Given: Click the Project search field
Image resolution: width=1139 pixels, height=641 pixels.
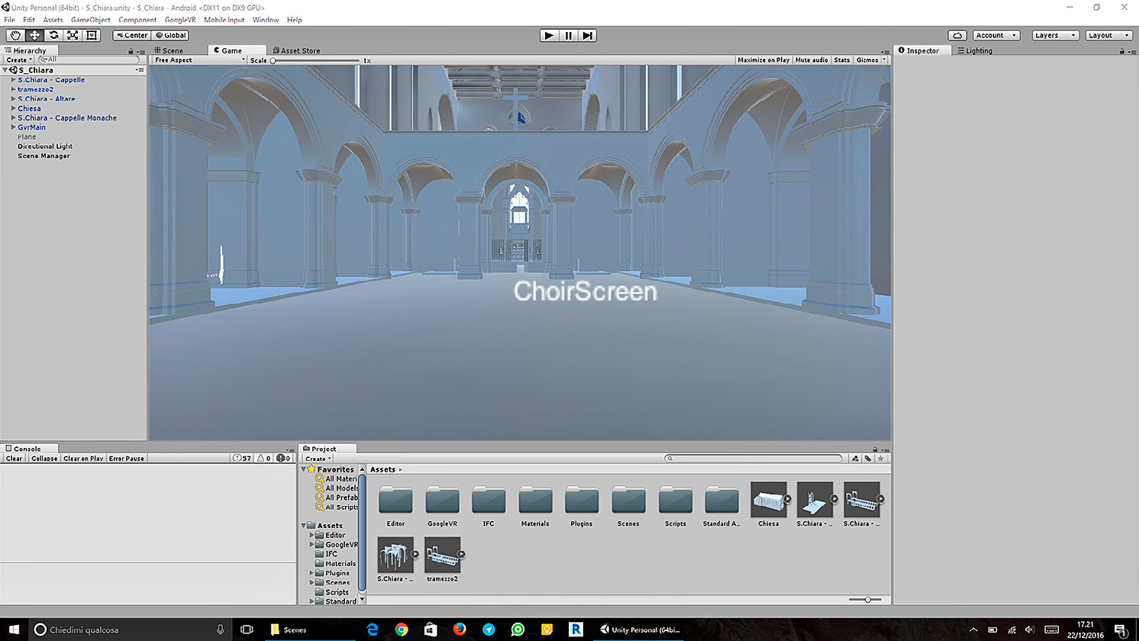Looking at the screenshot, I should click(753, 459).
